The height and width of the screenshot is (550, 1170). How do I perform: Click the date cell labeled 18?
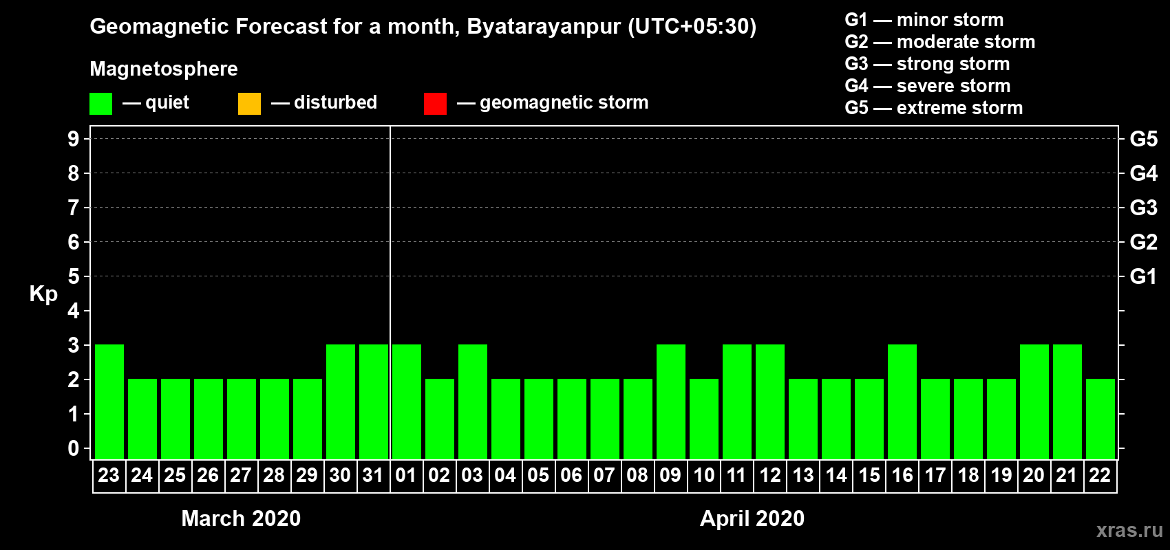point(968,476)
